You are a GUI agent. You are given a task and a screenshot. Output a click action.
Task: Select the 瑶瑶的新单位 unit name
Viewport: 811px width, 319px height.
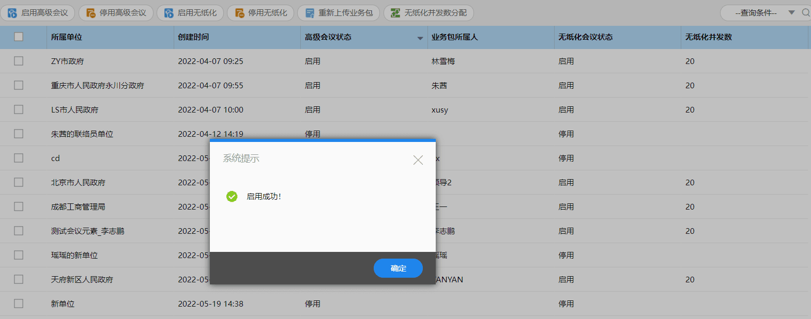coord(74,255)
